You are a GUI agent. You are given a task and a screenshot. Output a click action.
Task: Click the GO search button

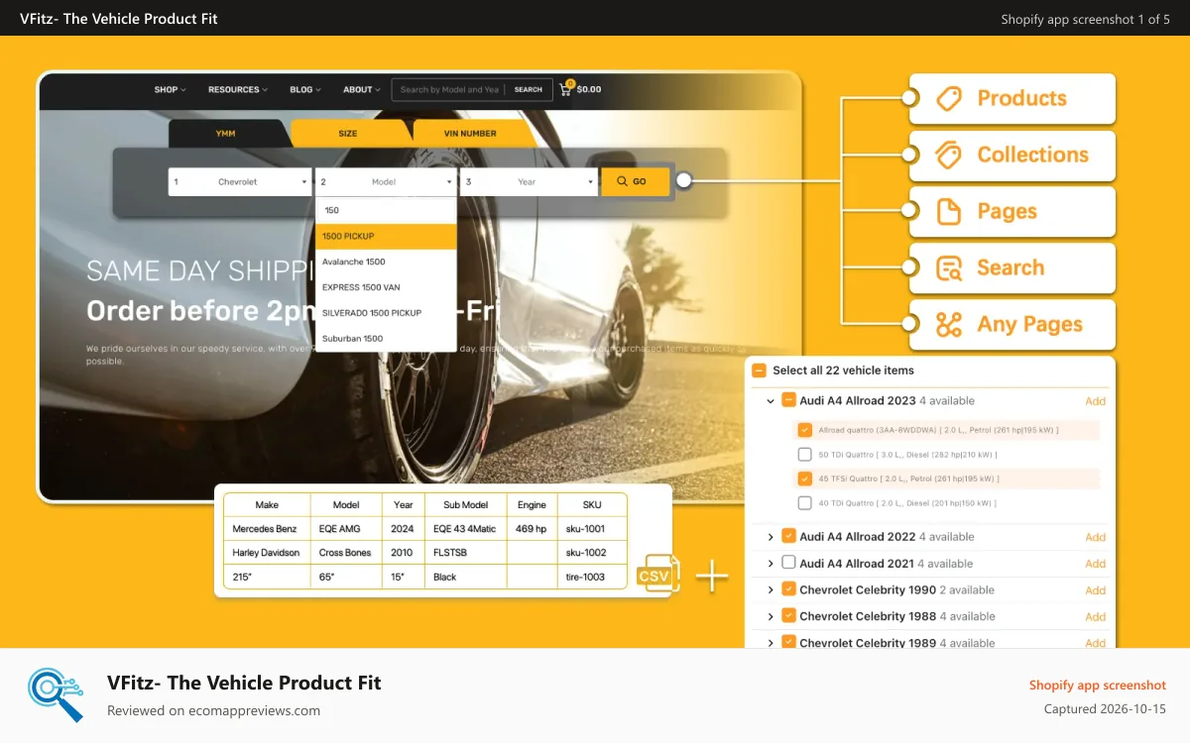[635, 181]
